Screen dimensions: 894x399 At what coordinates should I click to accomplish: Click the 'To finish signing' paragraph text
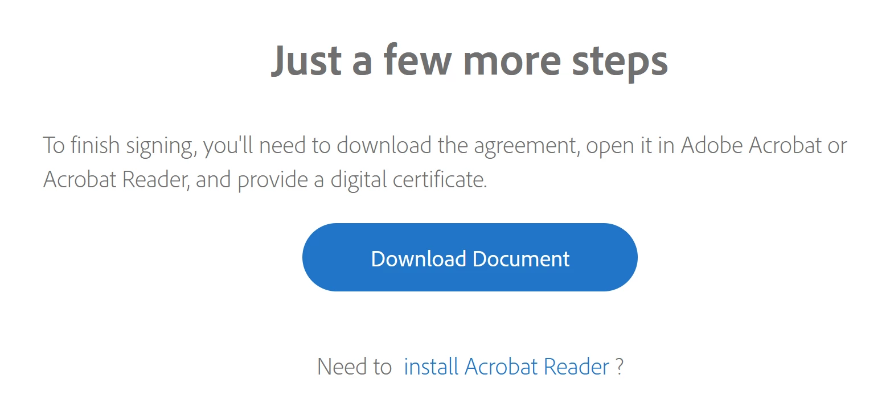(445, 162)
